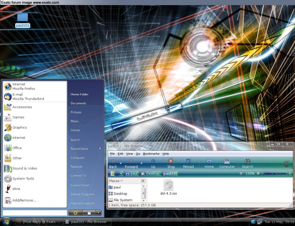Open the Help menu

point(166,153)
